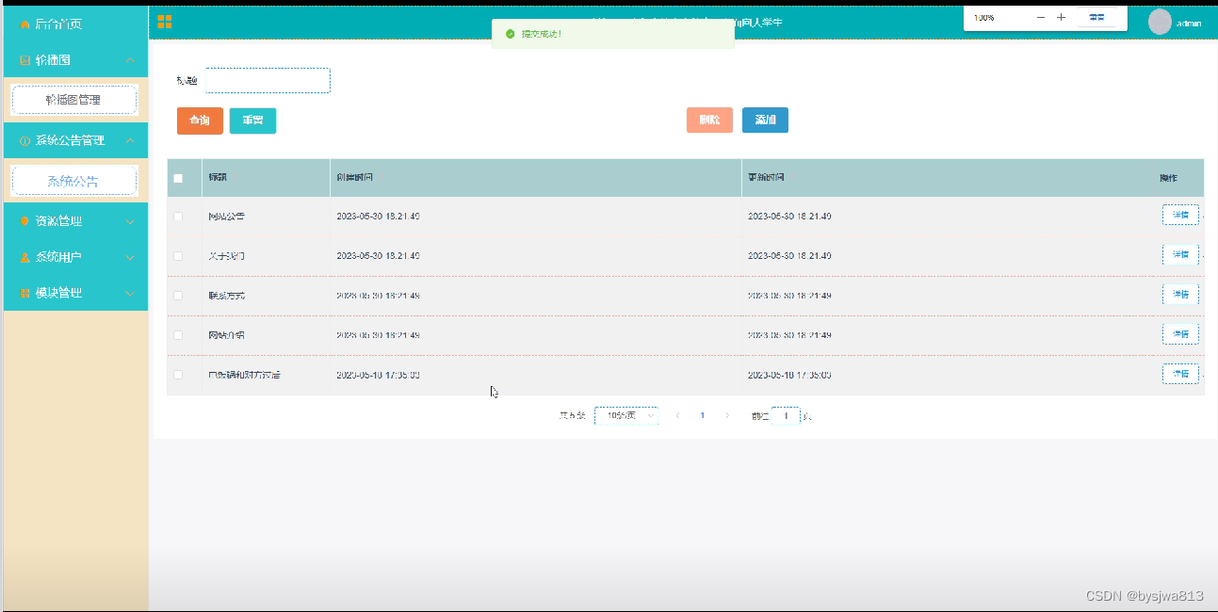Toggle the select-all header checkbox

[178, 178]
